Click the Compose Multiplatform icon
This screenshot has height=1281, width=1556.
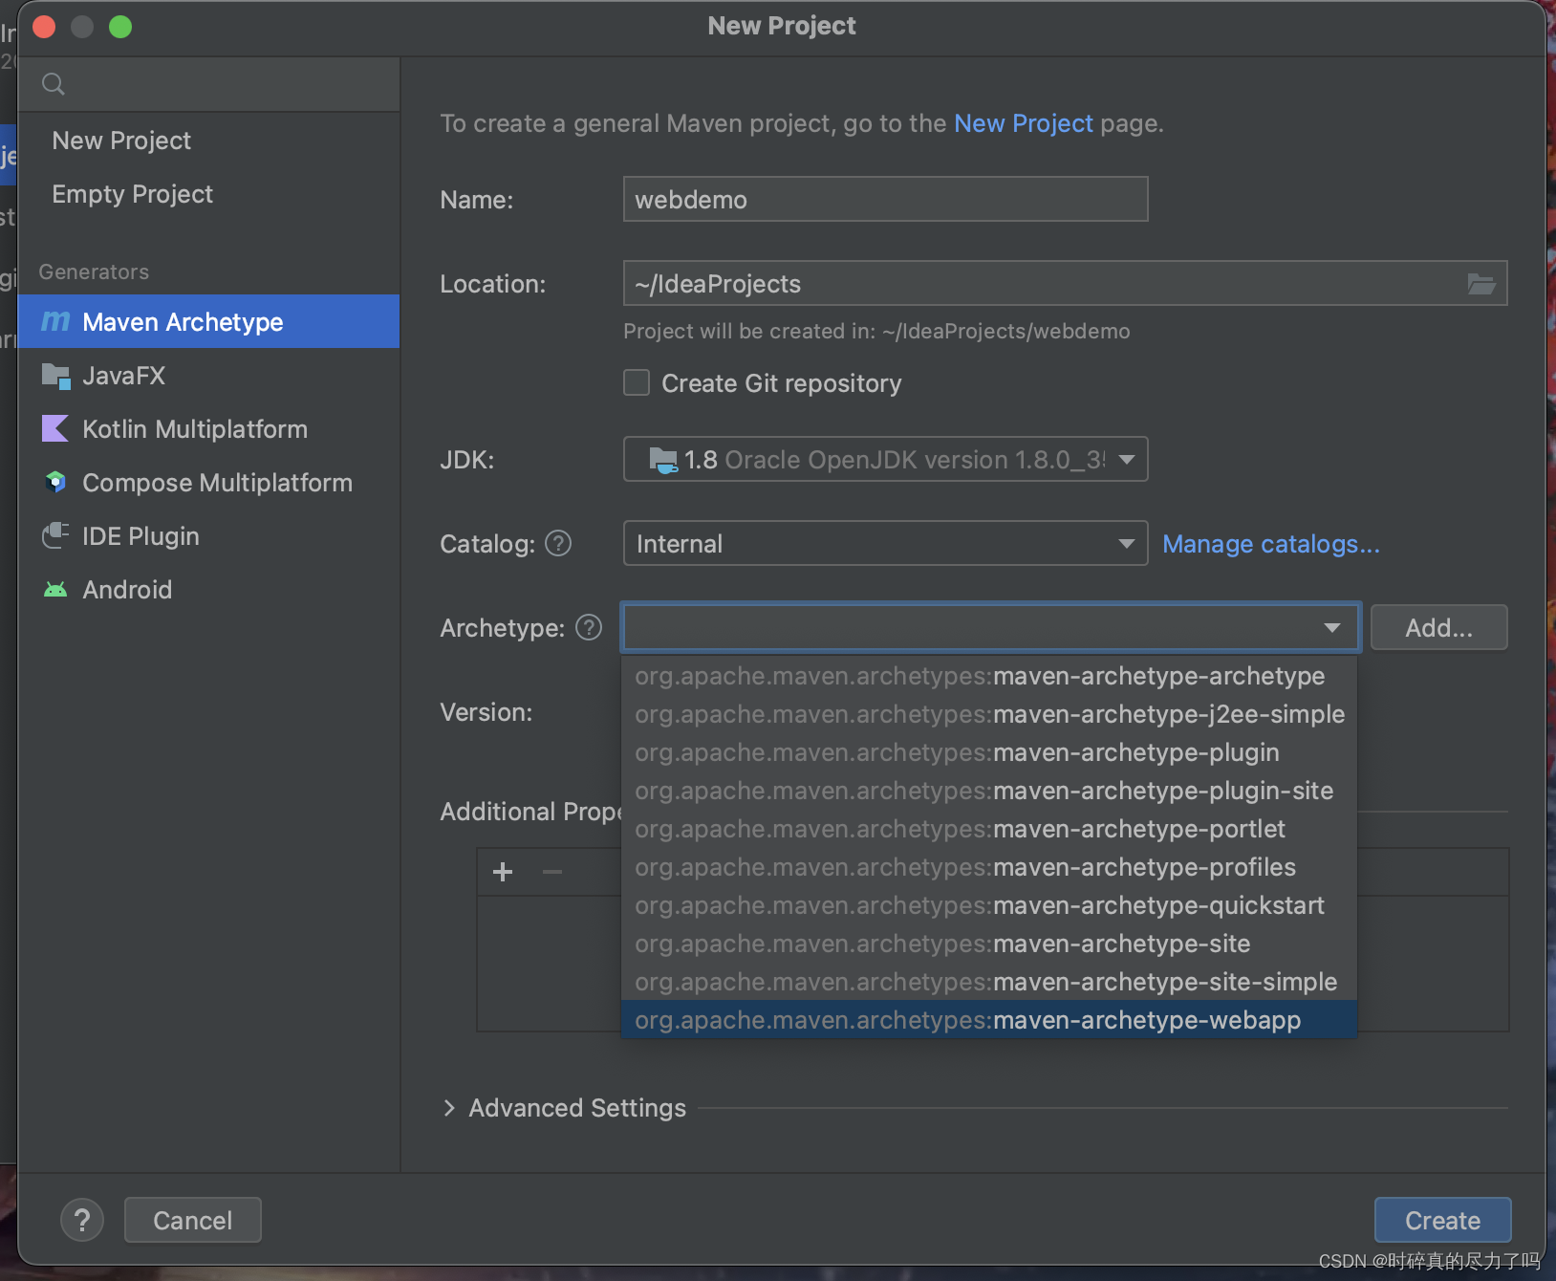[55, 482]
